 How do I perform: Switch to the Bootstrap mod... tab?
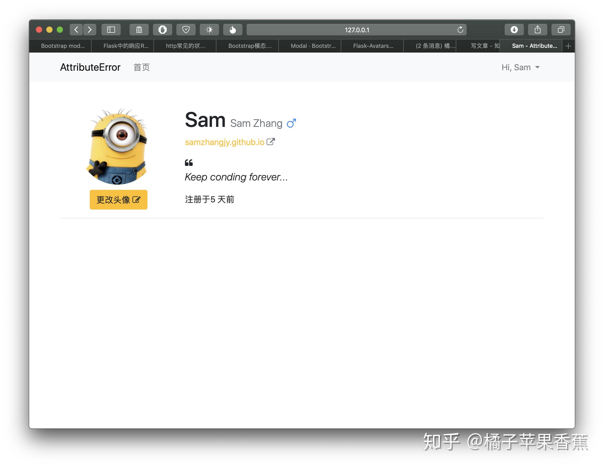[x=63, y=46]
